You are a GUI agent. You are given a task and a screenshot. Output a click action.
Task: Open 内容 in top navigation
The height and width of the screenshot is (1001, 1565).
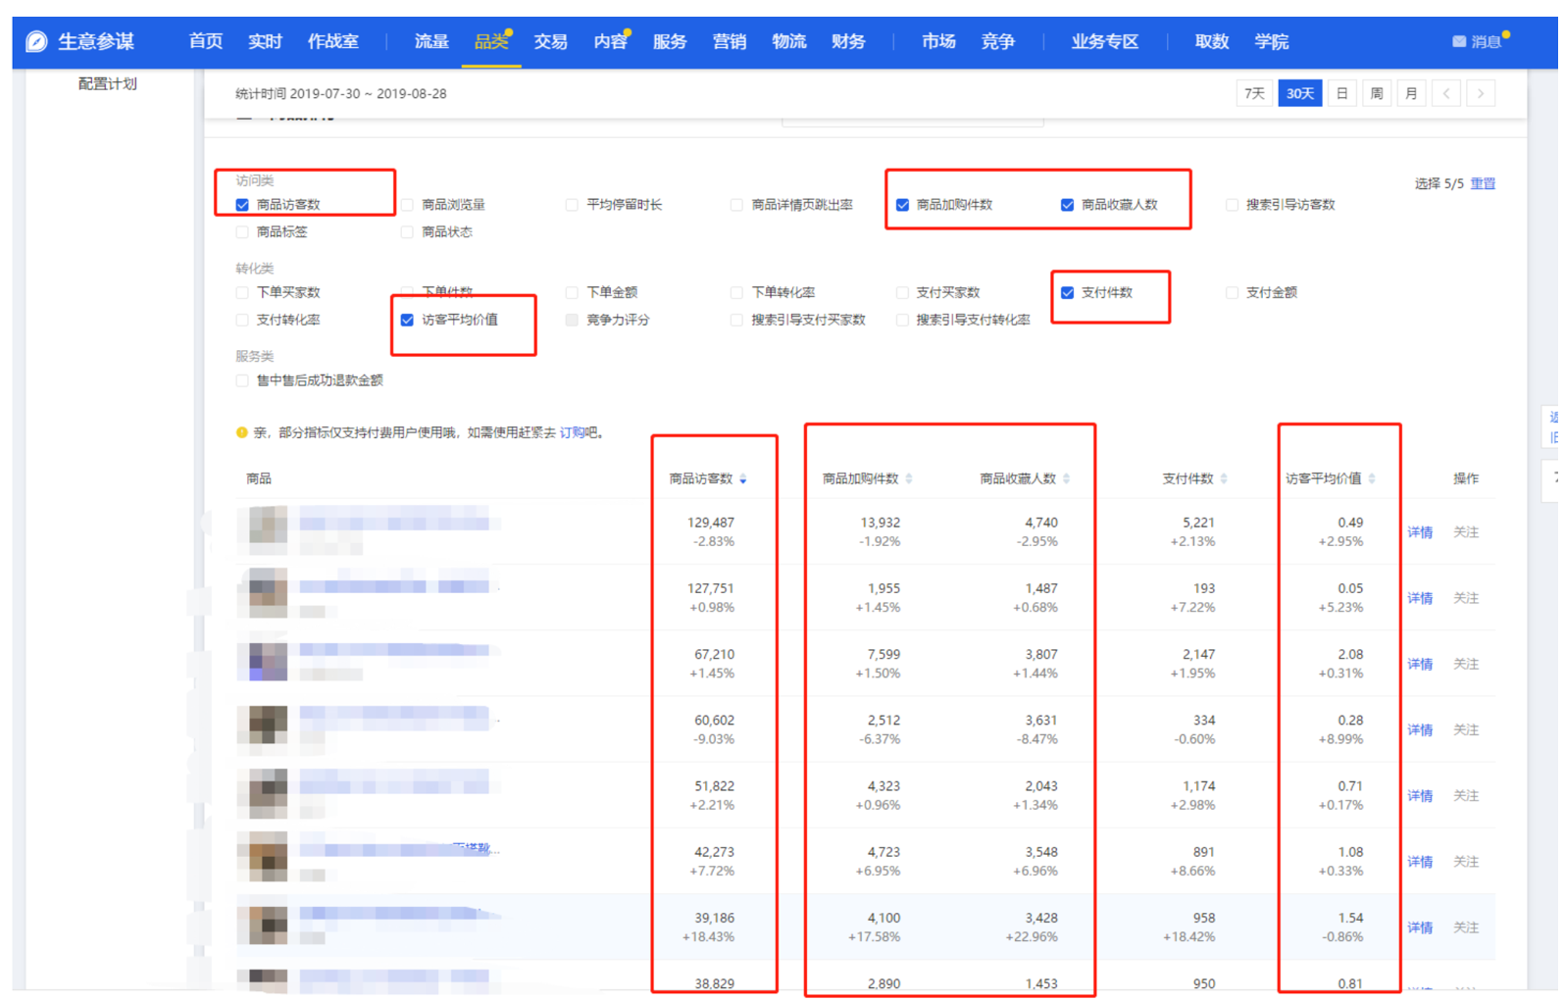point(610,41)
